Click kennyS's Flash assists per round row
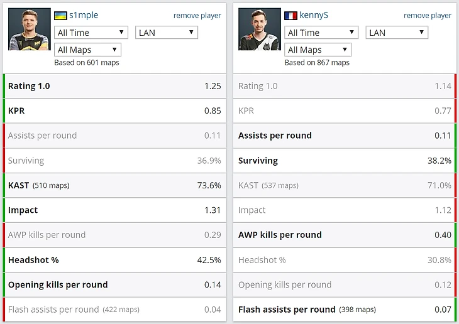This screenshot has height=324, width=459. [345, 310]
